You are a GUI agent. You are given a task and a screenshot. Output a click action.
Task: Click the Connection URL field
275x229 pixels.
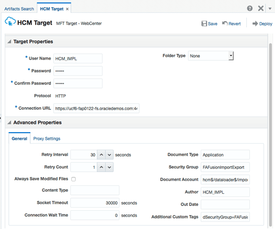pyautogui.click(x=96, y=108)
